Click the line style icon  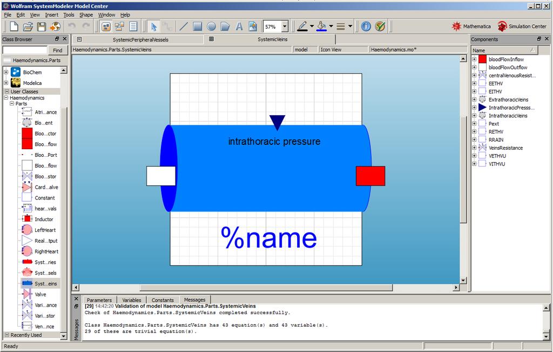(341, 26)
